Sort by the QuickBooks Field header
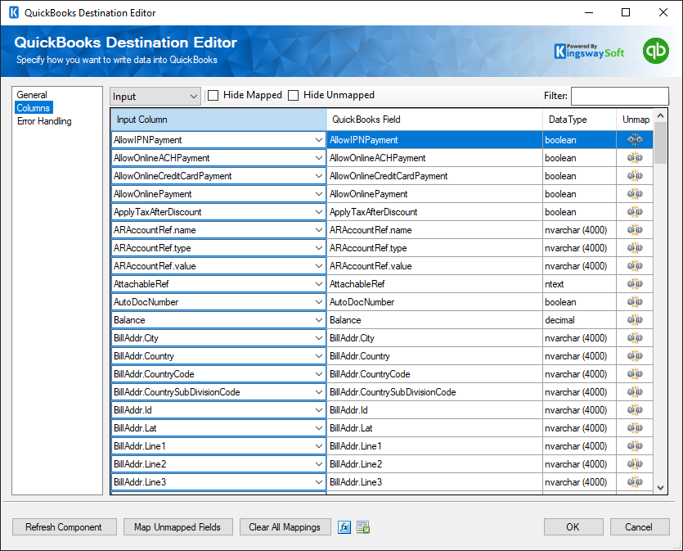Screen dimensions: 683x551 [434, 120]
